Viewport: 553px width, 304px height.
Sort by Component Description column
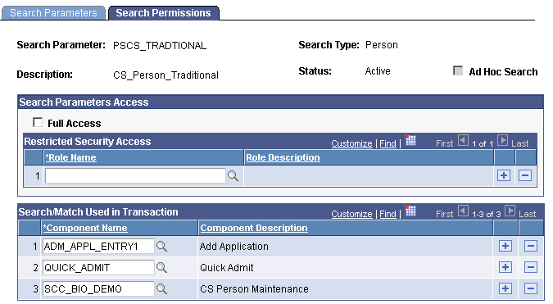pos(254,228)
